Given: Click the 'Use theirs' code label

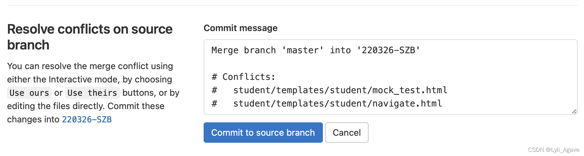Looking at the screenshot, I should tap(92, 93).
